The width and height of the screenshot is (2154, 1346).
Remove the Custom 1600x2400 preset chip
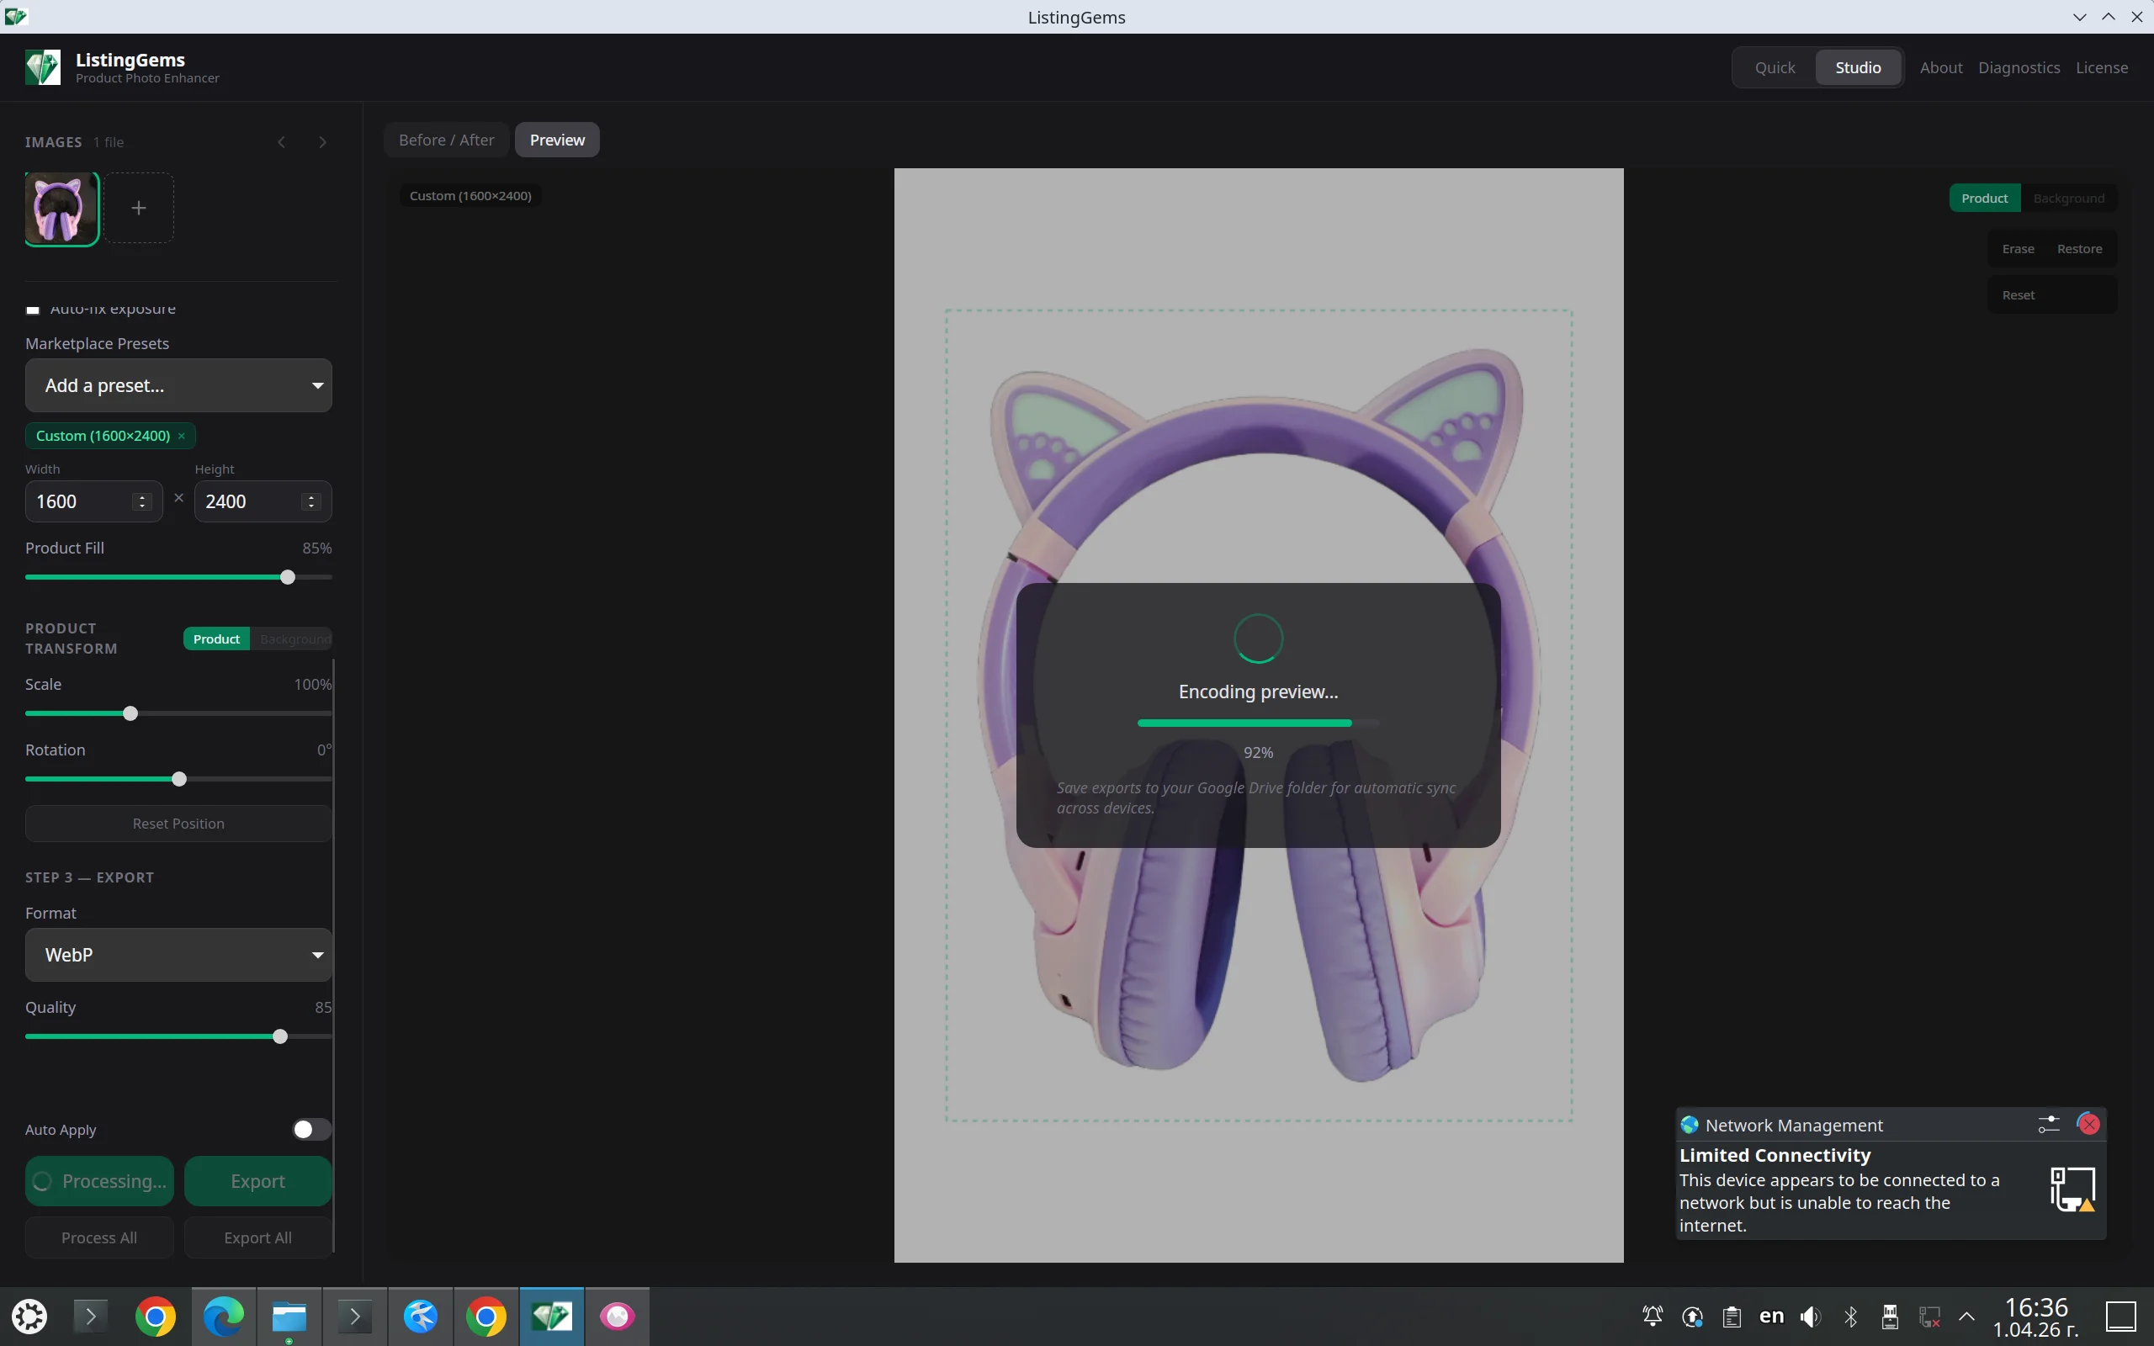click(182, 435)
